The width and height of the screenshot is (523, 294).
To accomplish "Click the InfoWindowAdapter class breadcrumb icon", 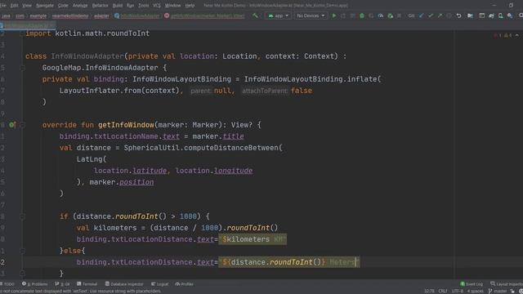I will (117, 16).
